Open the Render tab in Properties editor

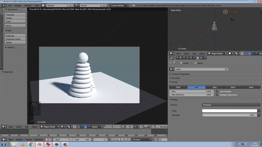point(177,58)
